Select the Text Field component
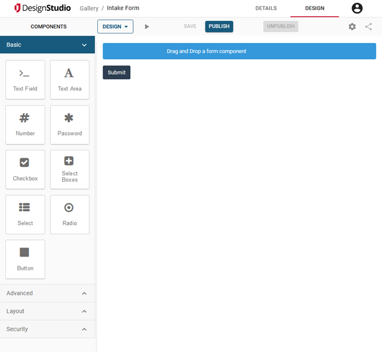Screen dimensions: 382x352 [x=25, y=79]
